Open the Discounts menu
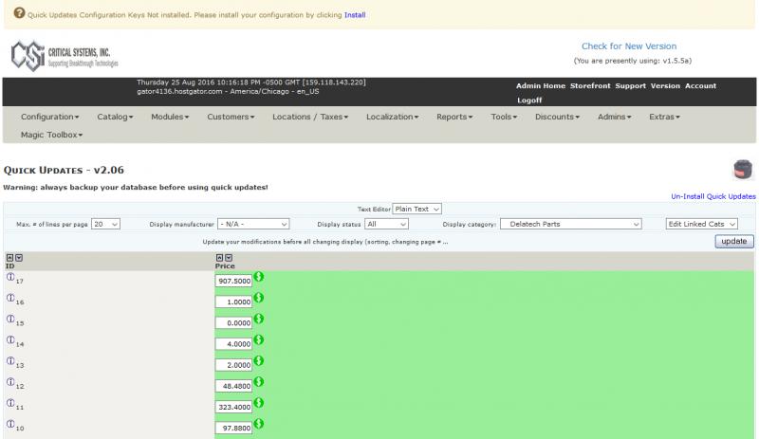The image size is (759, 439). click(557, 117)
